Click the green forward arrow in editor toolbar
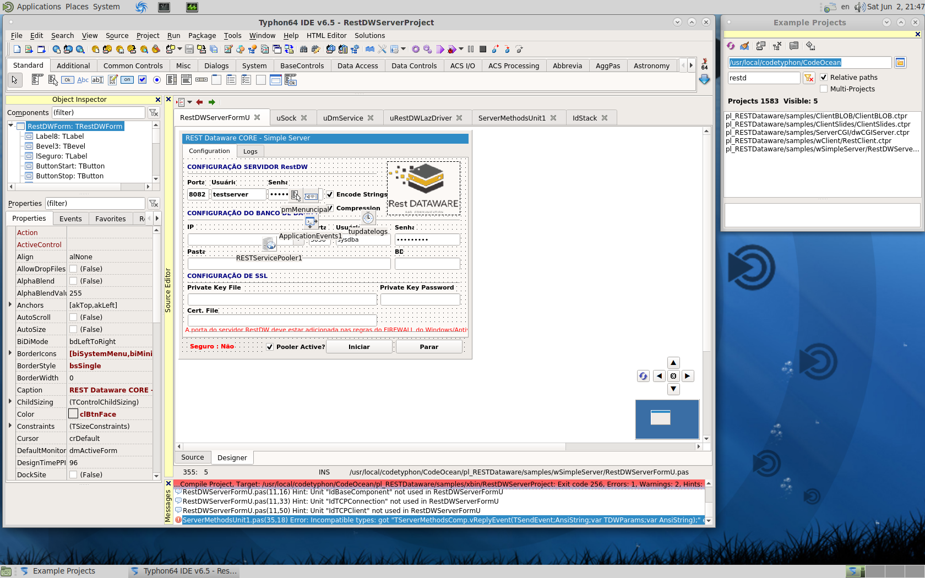Image resolution: width=925 pixels, height=578 pixels. click(212, 102)
